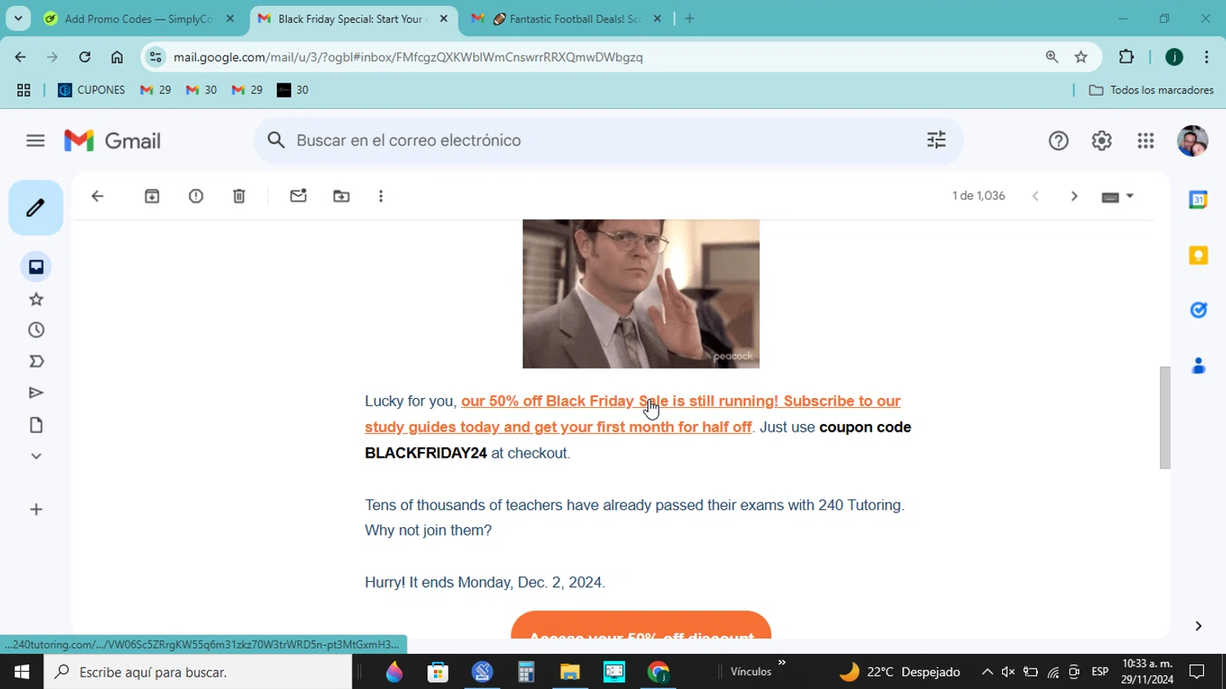Open Todos los marcadores folder

[1151, 90]
